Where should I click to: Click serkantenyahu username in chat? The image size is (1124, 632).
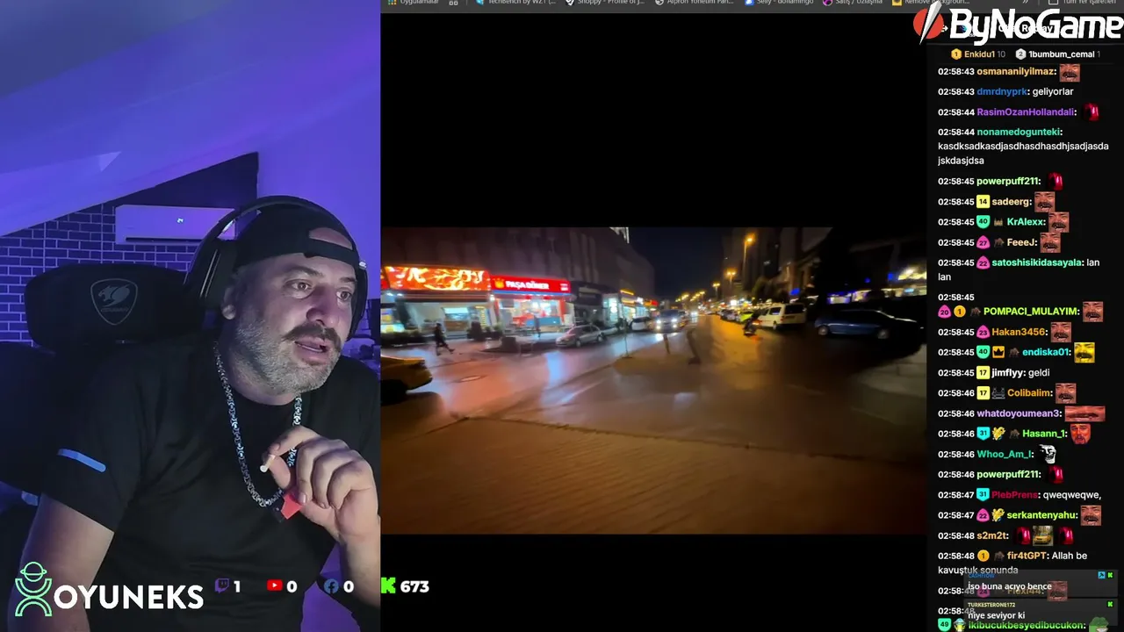tap(1041, 515)
